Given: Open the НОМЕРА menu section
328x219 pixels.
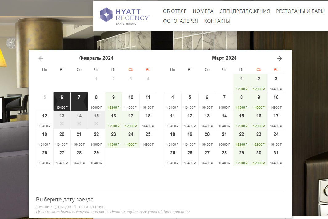Looking at the screenshot, I should coord(203,11).
